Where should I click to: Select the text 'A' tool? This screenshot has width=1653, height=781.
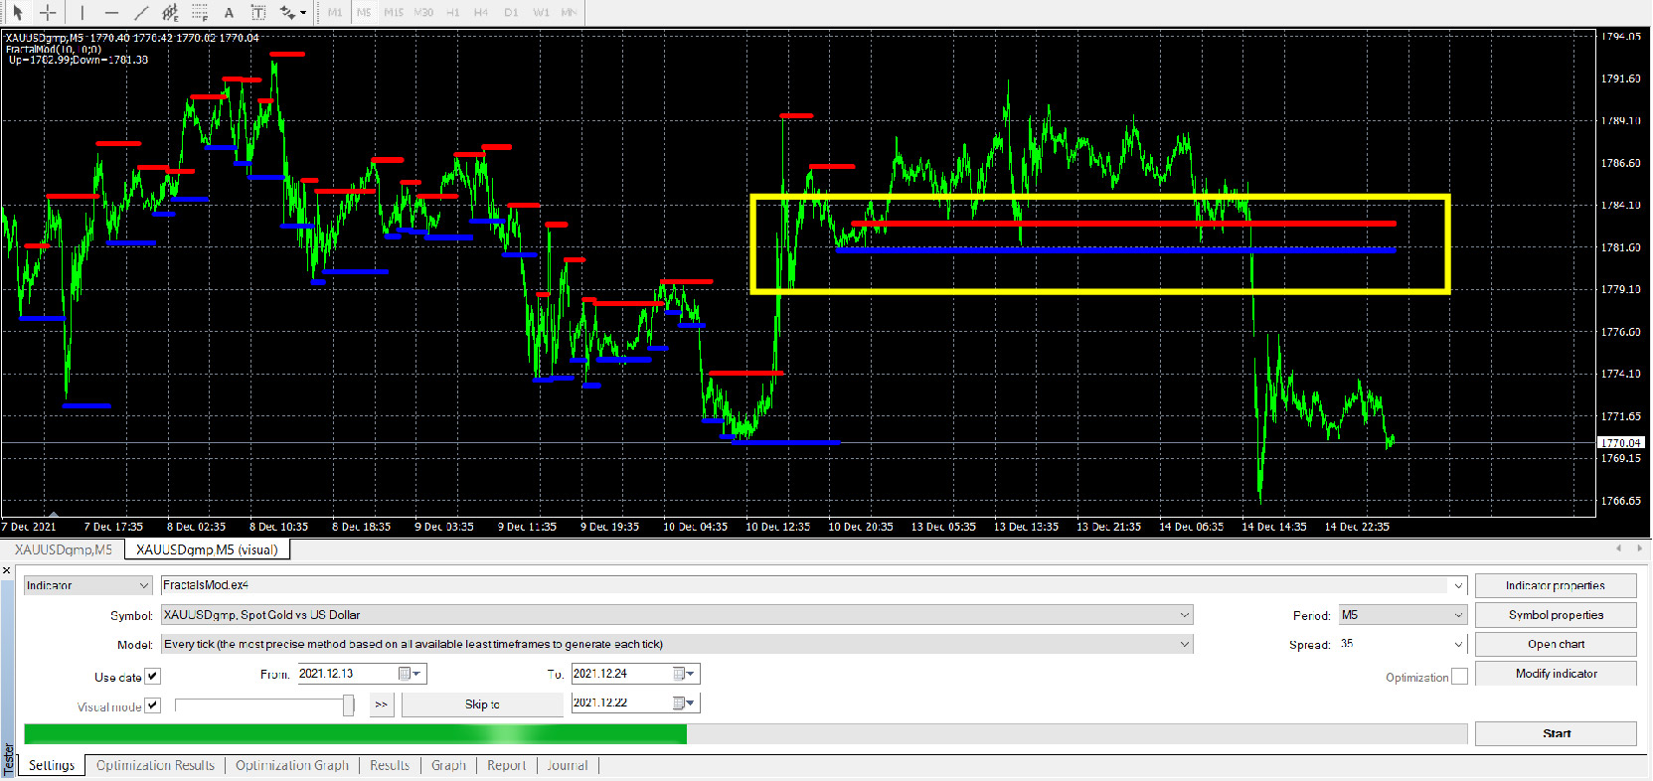[229, 13]
